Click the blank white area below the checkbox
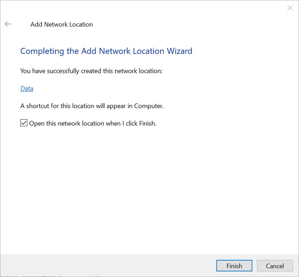This screenshot has width=299, height=277. pos(149,187)
